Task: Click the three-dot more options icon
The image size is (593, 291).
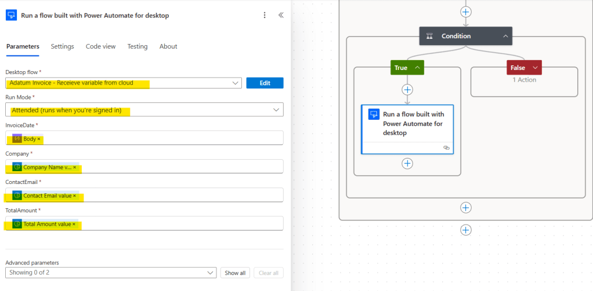Action: (265, 16)
